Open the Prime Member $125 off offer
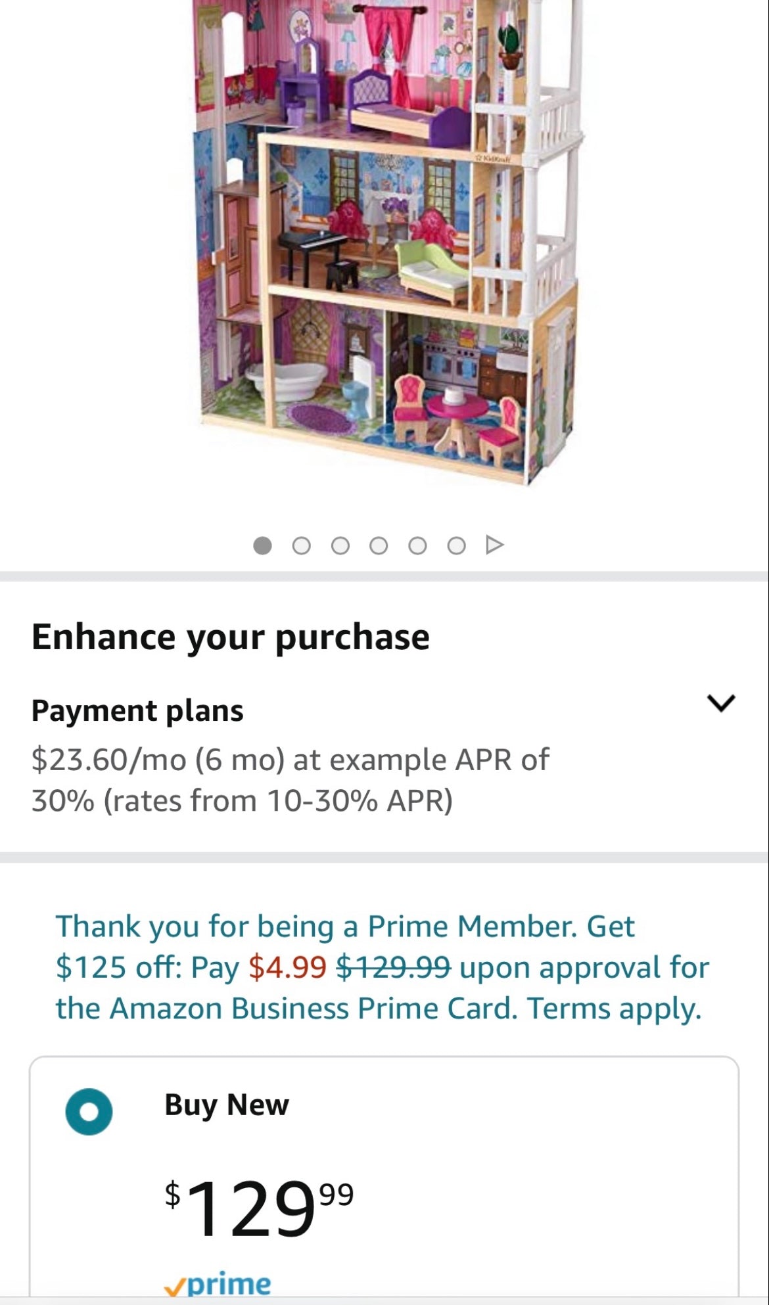The image size is (769, 1305). tap(344, 927)
